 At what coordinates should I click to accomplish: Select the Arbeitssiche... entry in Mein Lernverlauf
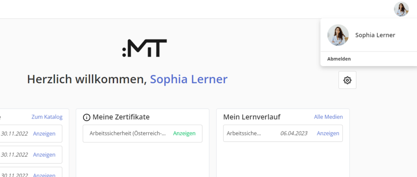(x=244, y=133)
